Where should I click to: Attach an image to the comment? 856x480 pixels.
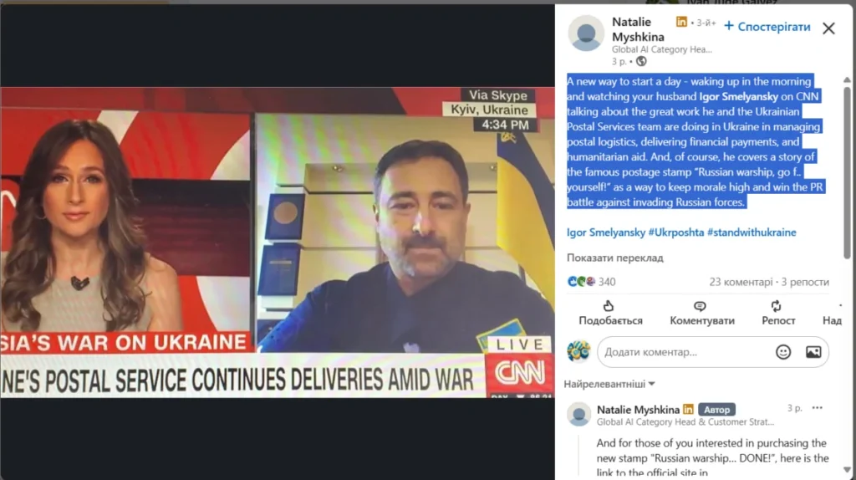(813, 352)
